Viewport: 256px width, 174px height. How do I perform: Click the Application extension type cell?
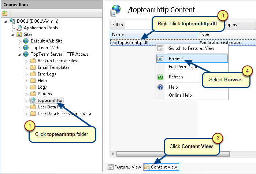pos(220,42)
